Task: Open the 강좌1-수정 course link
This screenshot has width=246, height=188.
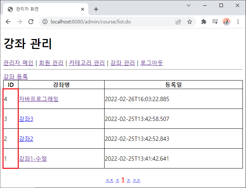Action: [x=33, y=159]
